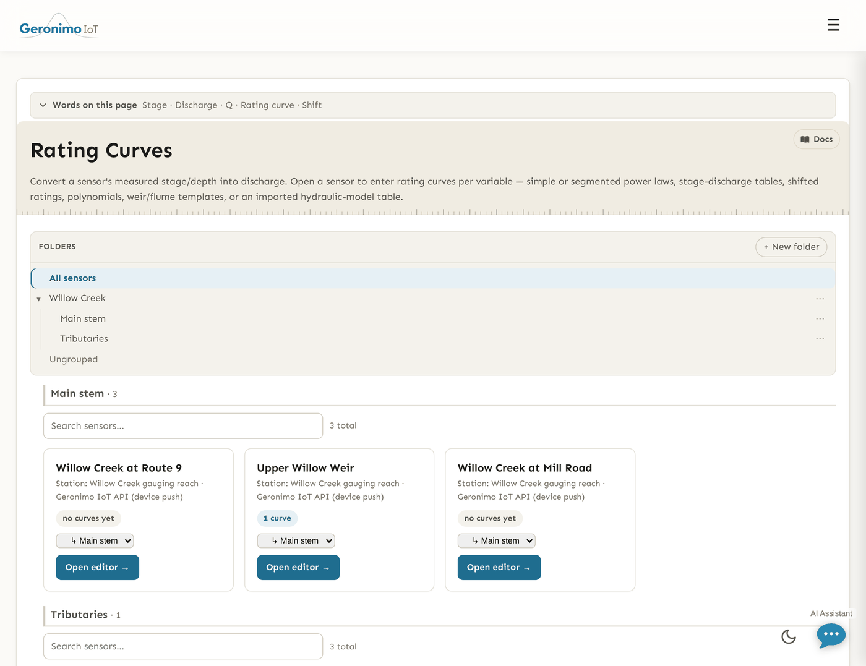This screenshot has height=666, width=866.
Task: Click the Docs button
Action: [x=817, y=139]
